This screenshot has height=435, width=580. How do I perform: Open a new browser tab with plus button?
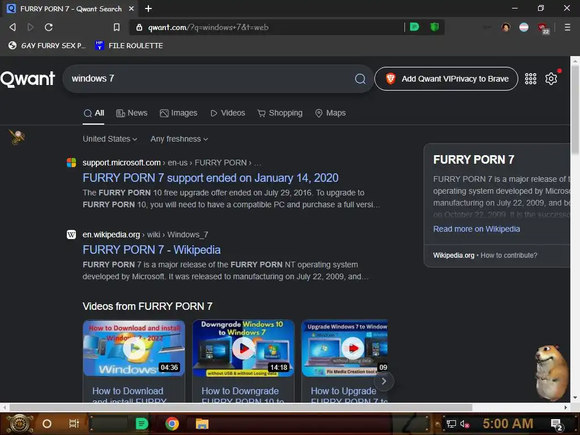point(148,8)
